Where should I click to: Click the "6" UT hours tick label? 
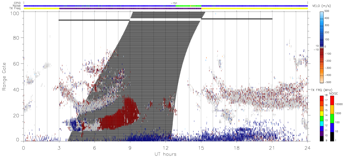point(94,147)
